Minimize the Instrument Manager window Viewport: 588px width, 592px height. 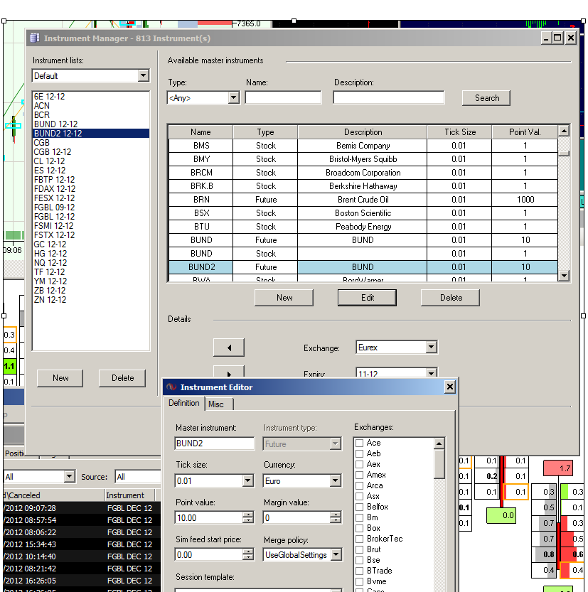click(x=546, y=38)
